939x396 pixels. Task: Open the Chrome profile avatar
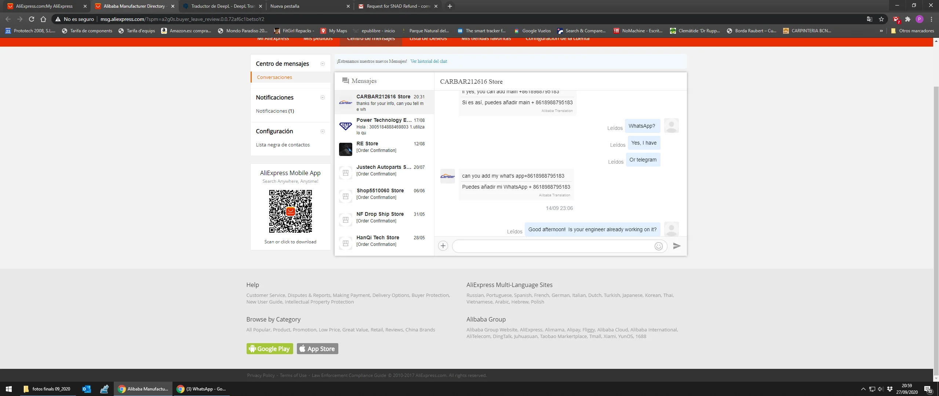[x=919, y=19]
